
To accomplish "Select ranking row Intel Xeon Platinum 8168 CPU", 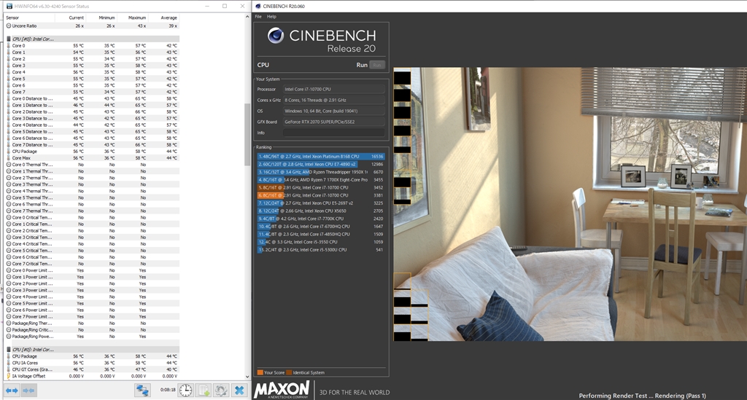I will 321,156.
